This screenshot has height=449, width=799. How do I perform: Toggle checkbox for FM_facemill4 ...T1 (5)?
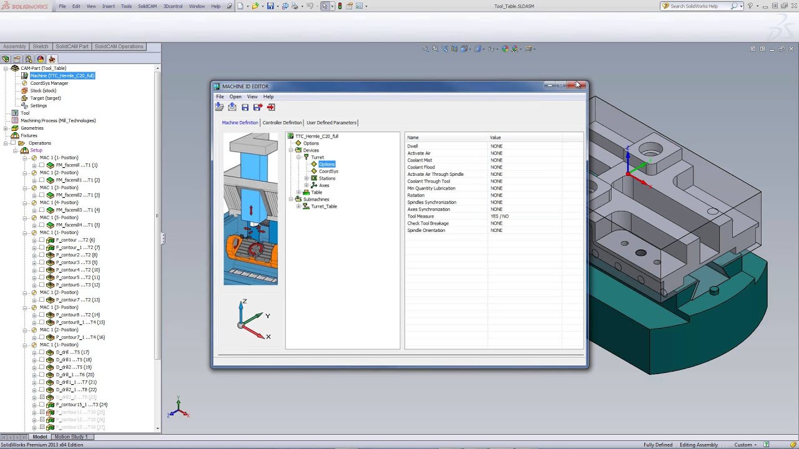tap(42, 225)
